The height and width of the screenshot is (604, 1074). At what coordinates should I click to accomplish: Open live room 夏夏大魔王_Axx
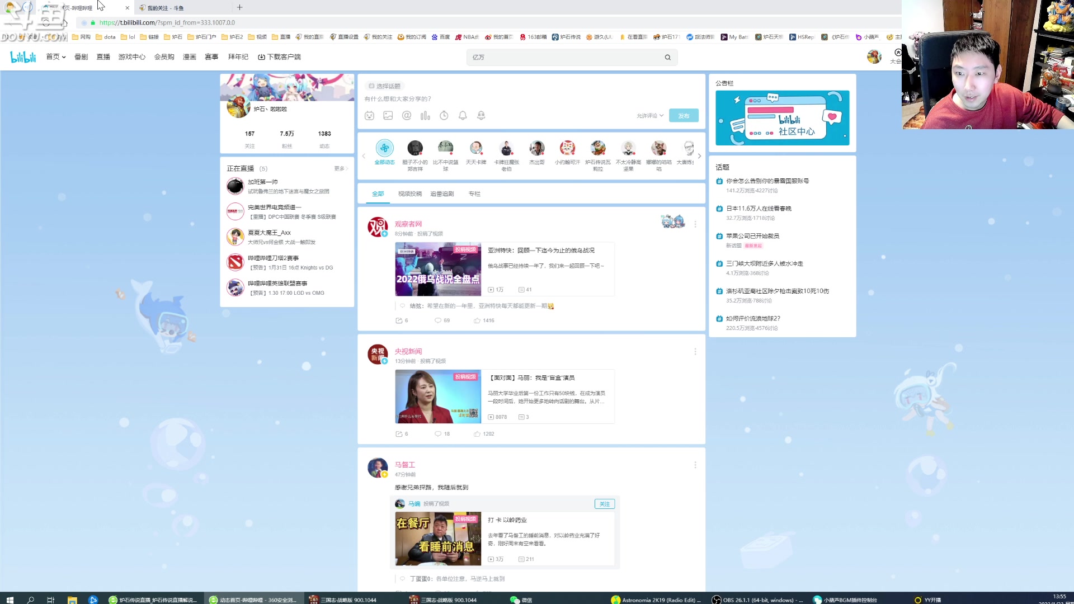tap(286, 237)
